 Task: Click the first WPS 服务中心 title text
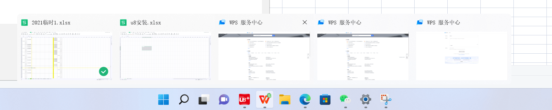click(246, 23)
